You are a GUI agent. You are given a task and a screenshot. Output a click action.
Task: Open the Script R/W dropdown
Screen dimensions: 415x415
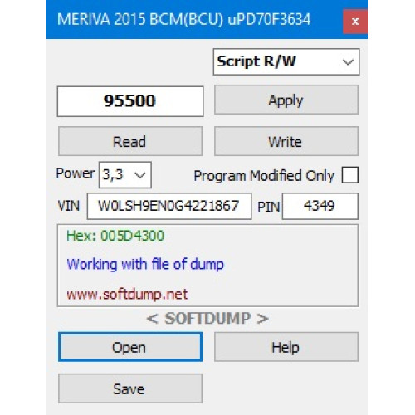click(286, 61)
